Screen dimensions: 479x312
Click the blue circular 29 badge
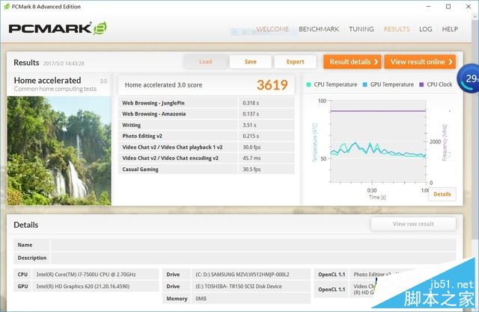coord(469,79)
